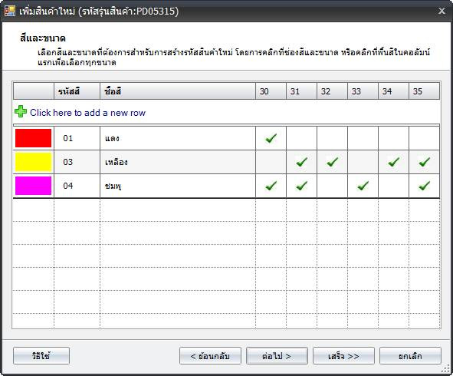Check size 32 for red row แดง
This screenshot has width=453, height=376.
coord(332,138)
